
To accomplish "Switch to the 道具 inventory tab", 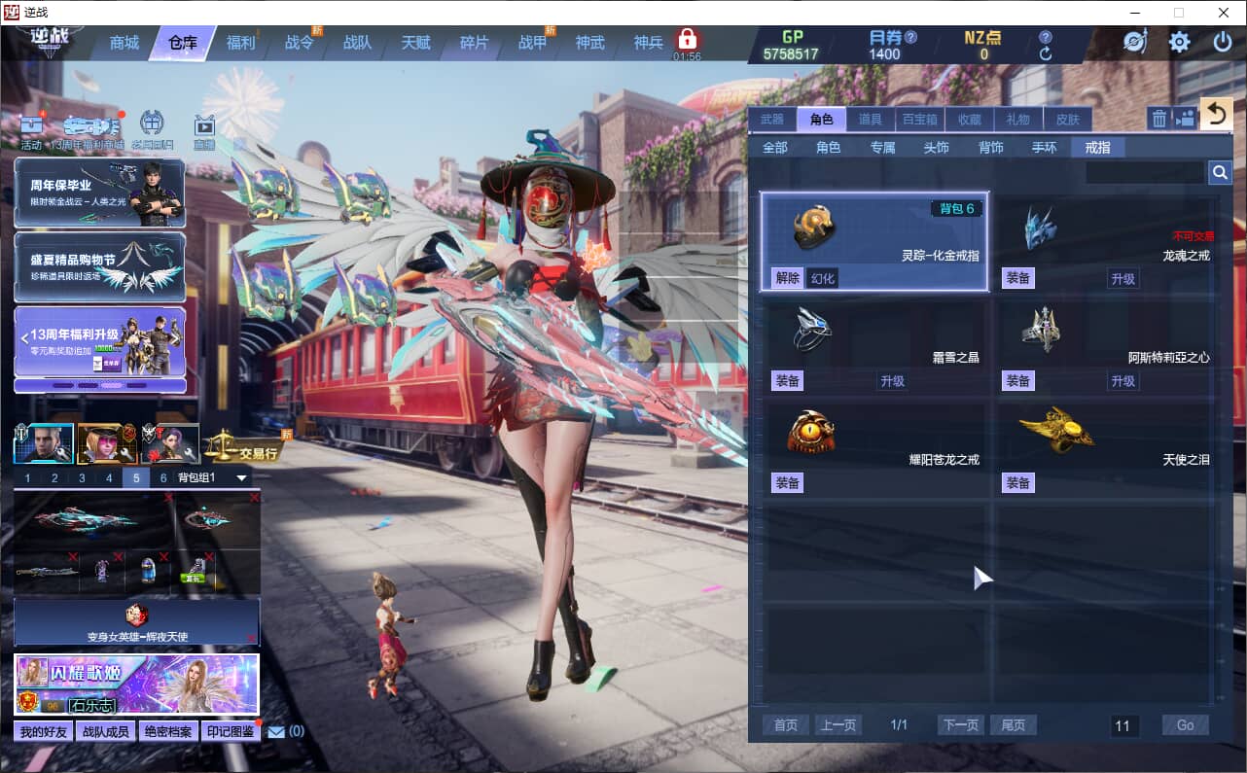I will point(871,120).
